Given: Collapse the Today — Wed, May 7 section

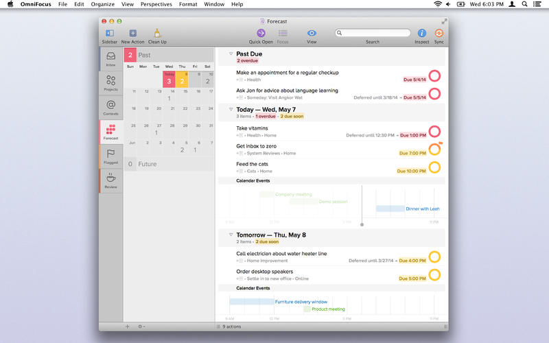Looking at the screenshot, I should (x=231, y=109).
